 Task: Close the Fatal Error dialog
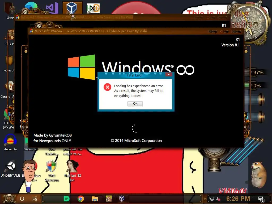[169, 74]
